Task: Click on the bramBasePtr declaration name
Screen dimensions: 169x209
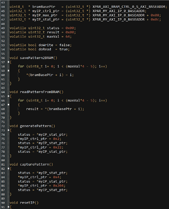Action: pyautogui.click(x=44, y=7)
